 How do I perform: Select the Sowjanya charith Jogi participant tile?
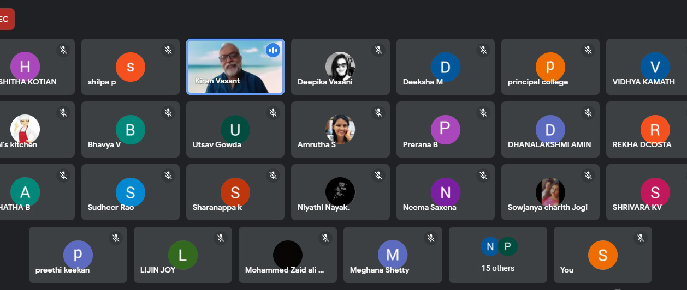click(550, 192)
